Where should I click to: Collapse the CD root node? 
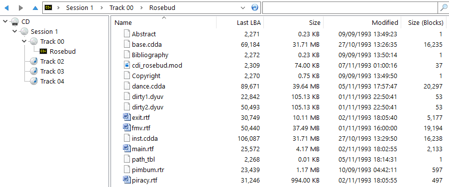coord(5,21)
